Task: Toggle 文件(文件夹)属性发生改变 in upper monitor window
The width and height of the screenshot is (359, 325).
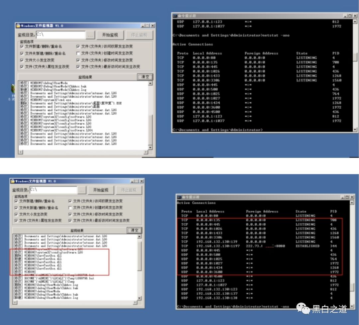Action: tap(22, 66)
